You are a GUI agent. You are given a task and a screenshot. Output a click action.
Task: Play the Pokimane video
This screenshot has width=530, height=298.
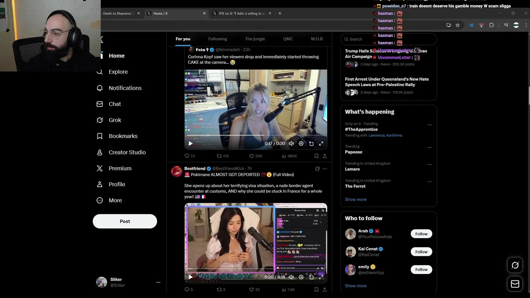point(190,277)
